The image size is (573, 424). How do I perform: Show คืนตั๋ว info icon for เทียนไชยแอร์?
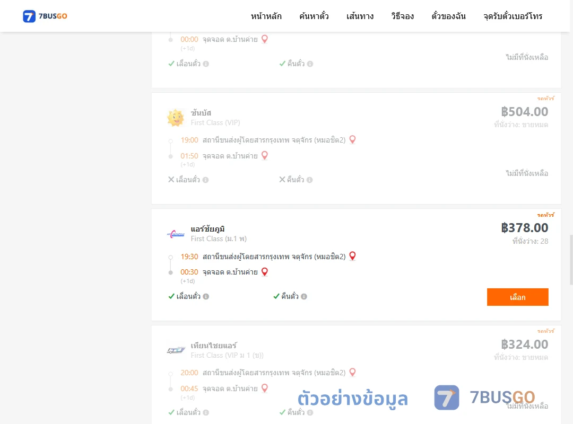click(x=310, y=412)
